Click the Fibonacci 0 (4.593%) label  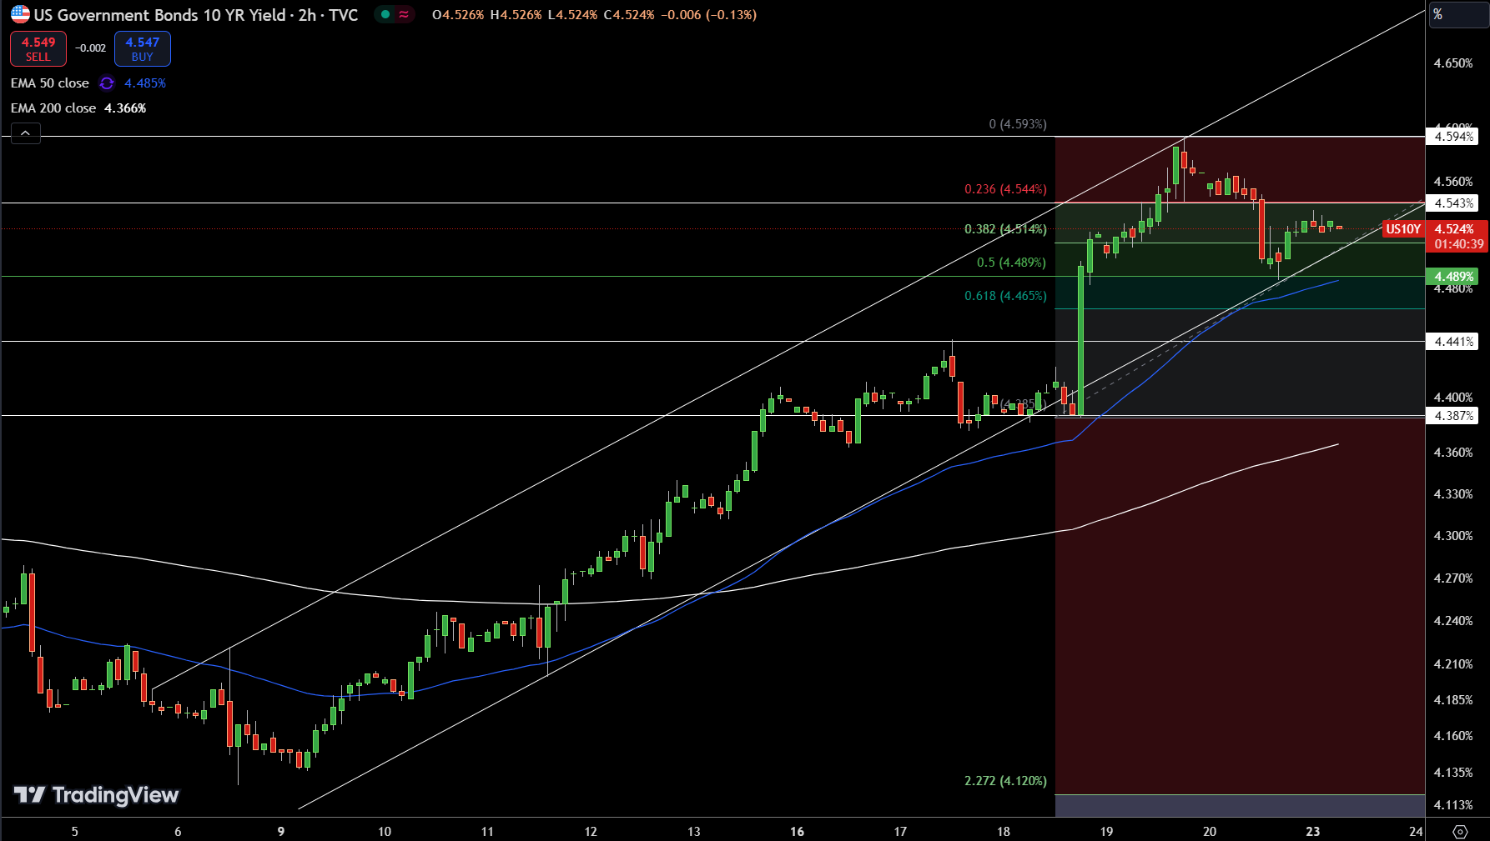pyautogui.click(x=1018, y=124)
